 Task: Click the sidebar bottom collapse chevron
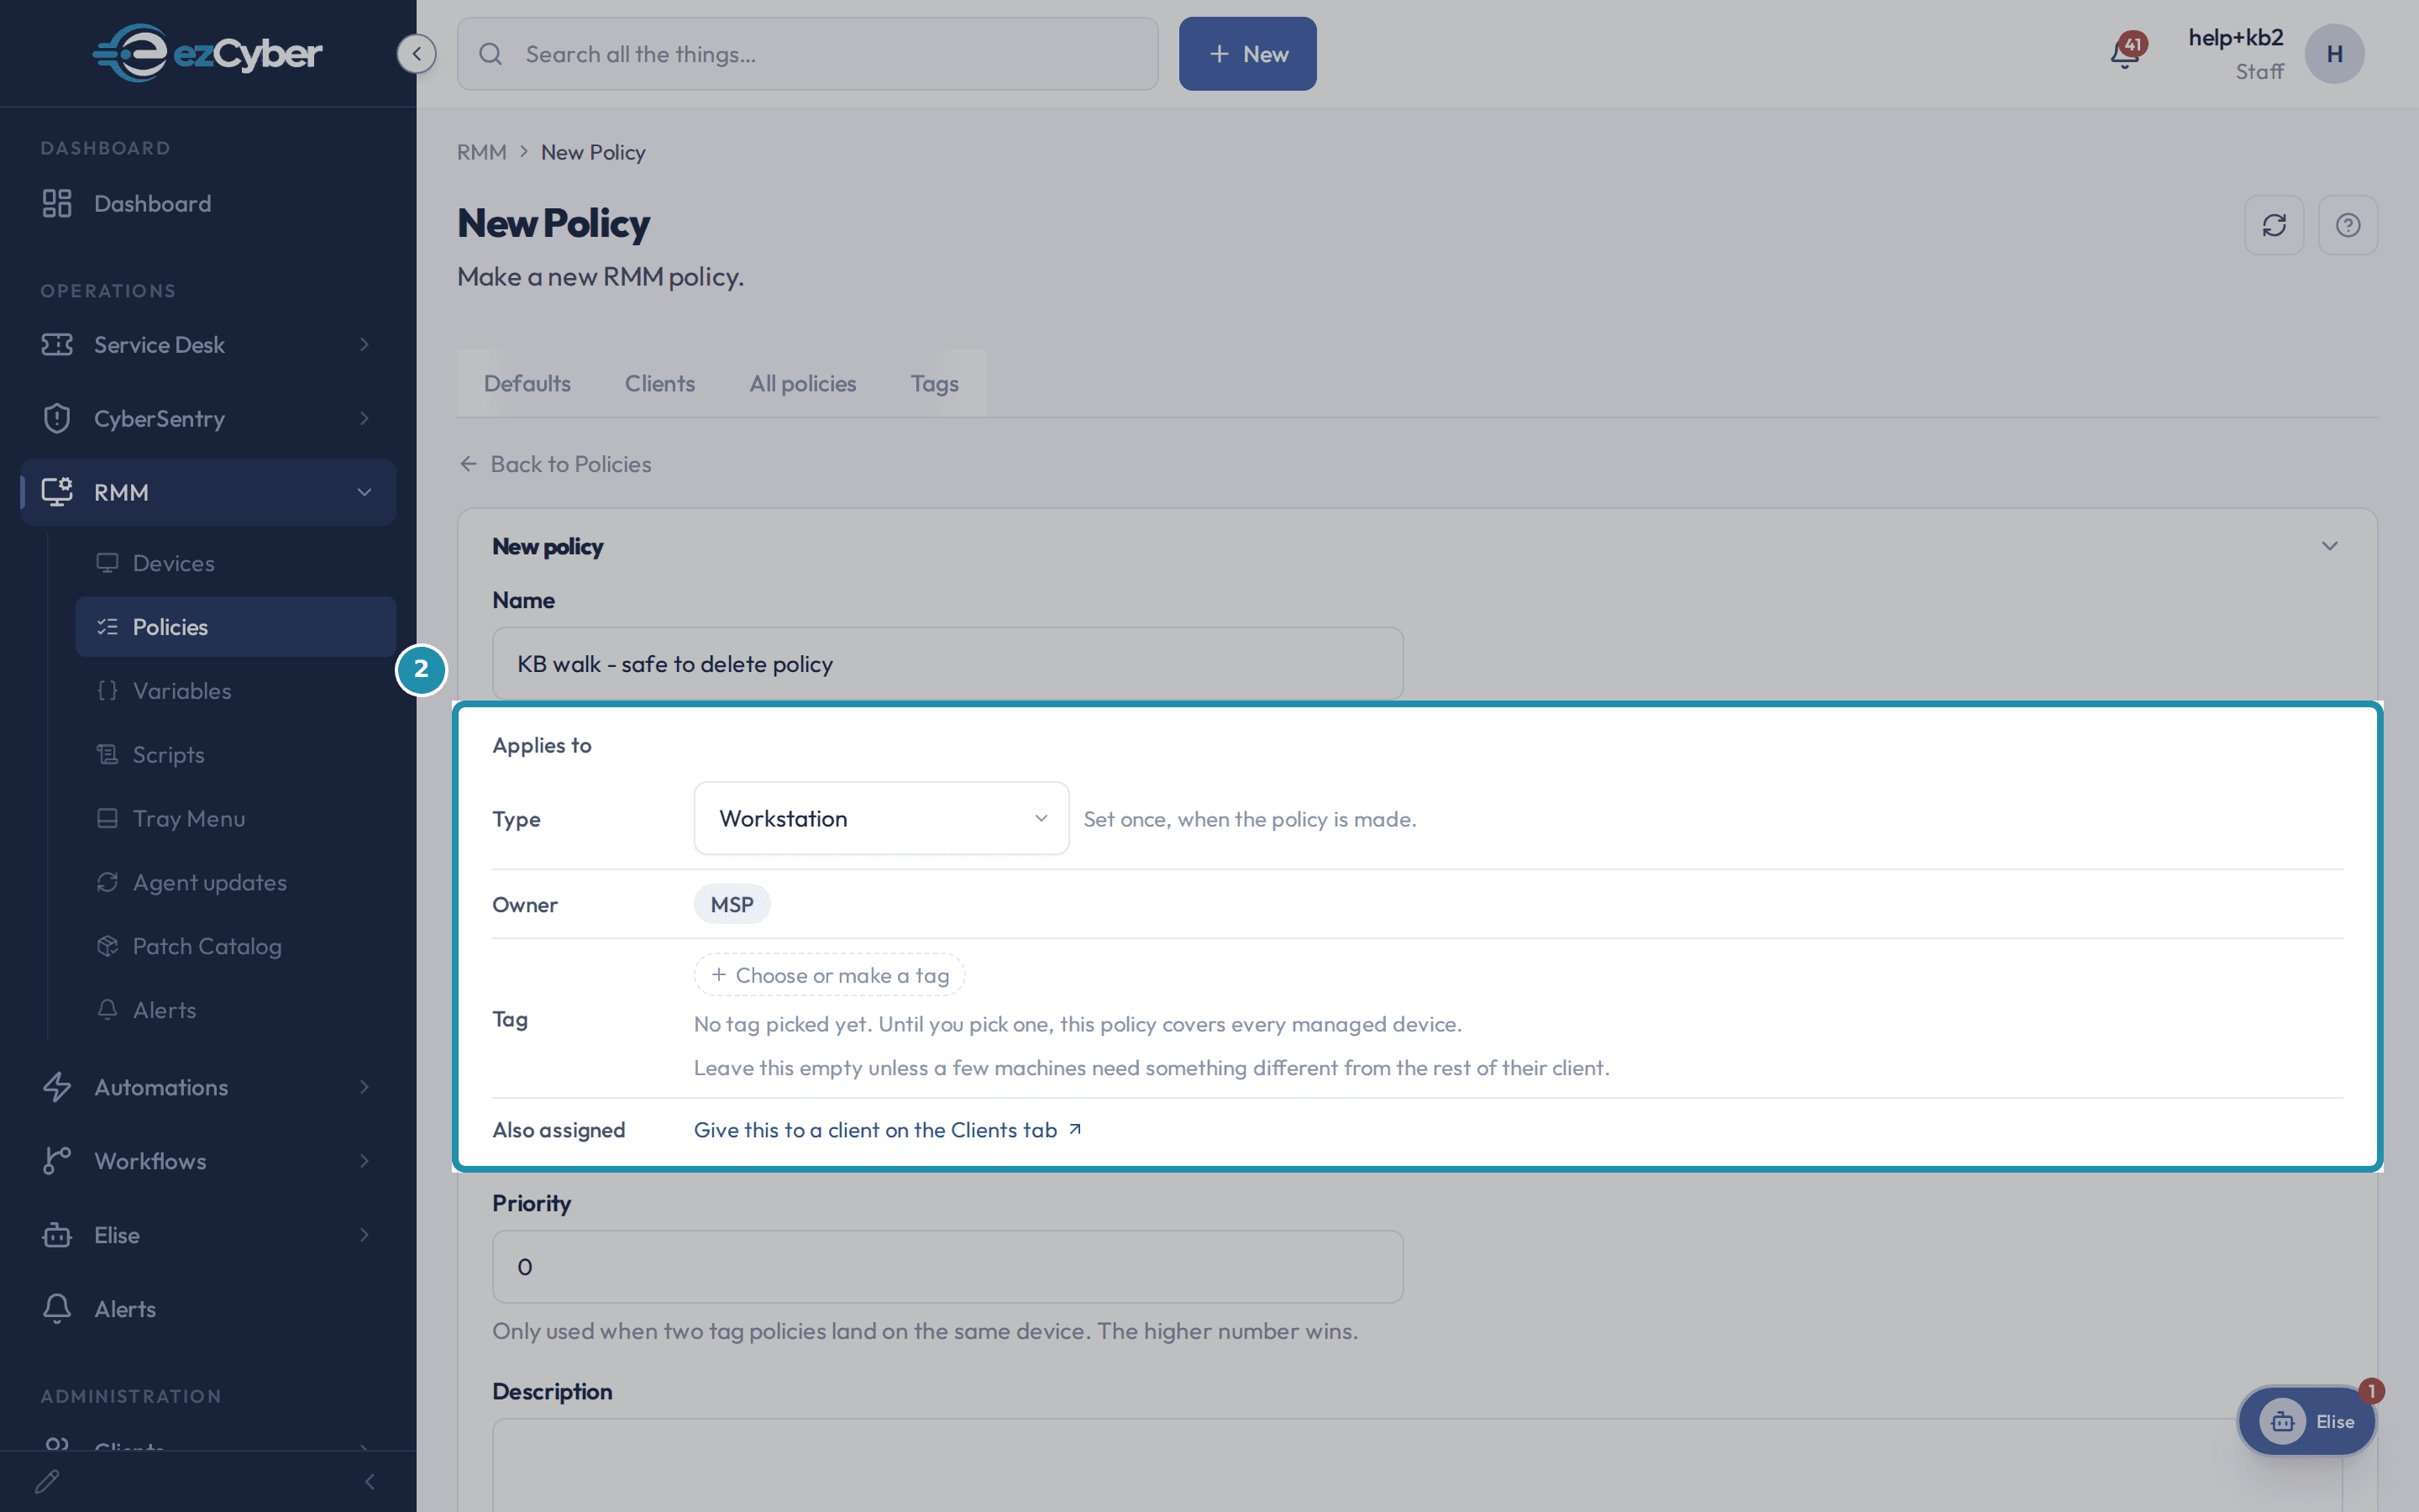[x=370, y=1482]
